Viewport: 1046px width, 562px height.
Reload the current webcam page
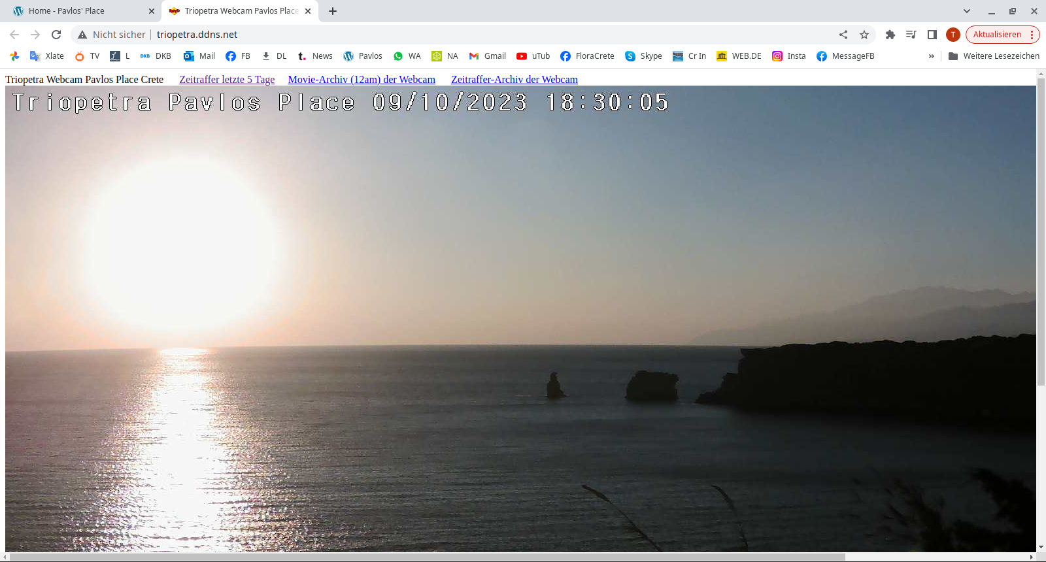coord(56,35)
